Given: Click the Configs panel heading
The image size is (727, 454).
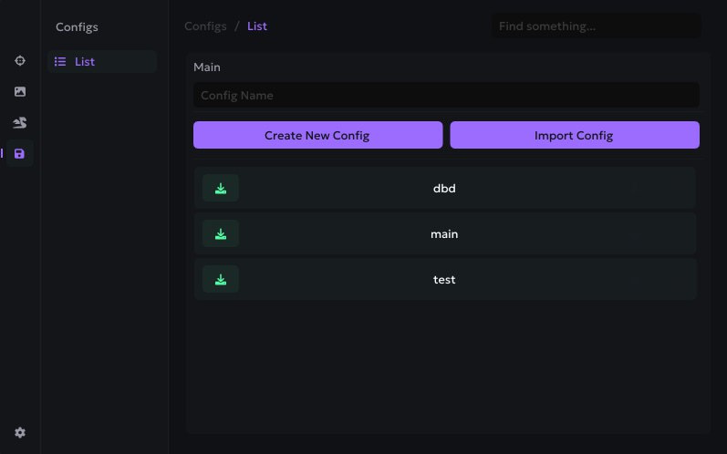Looking at the screenshot, I should coord(77,27).
